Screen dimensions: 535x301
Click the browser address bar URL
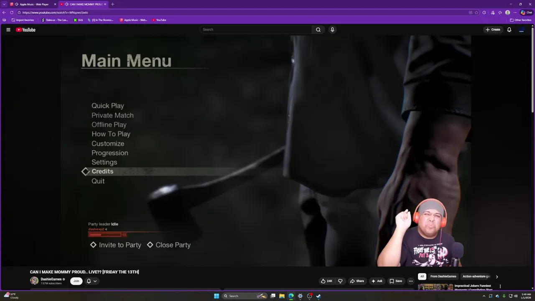tap(55, 13)
